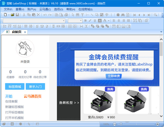164x127 pixels.
Task: Toggle Underline text formatting
Action: click(95, 21)
